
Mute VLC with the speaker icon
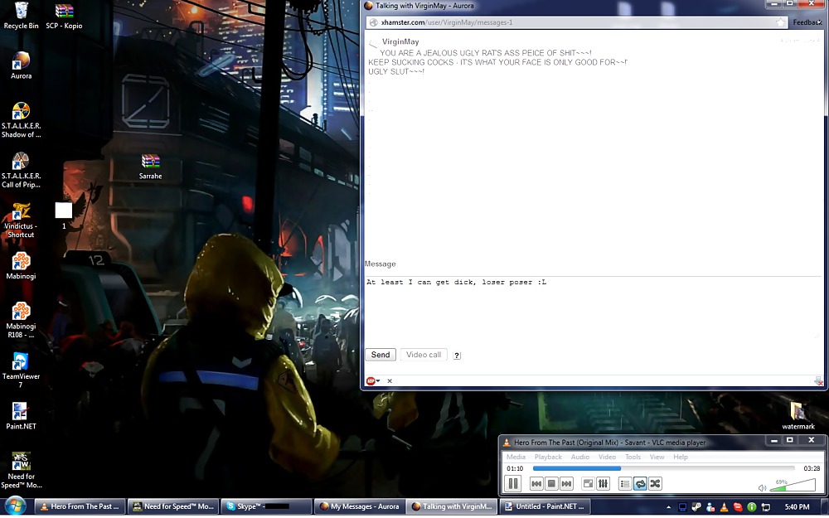coord(762,487)
